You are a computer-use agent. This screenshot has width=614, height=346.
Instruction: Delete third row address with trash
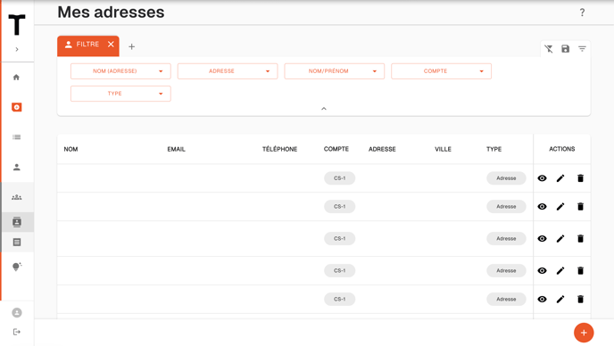coord(580,238)
